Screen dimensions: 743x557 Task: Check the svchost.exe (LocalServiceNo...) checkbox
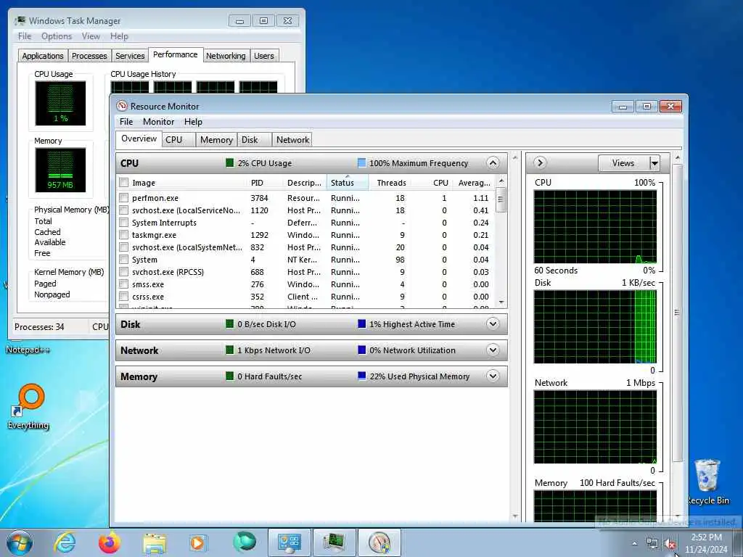123,210
